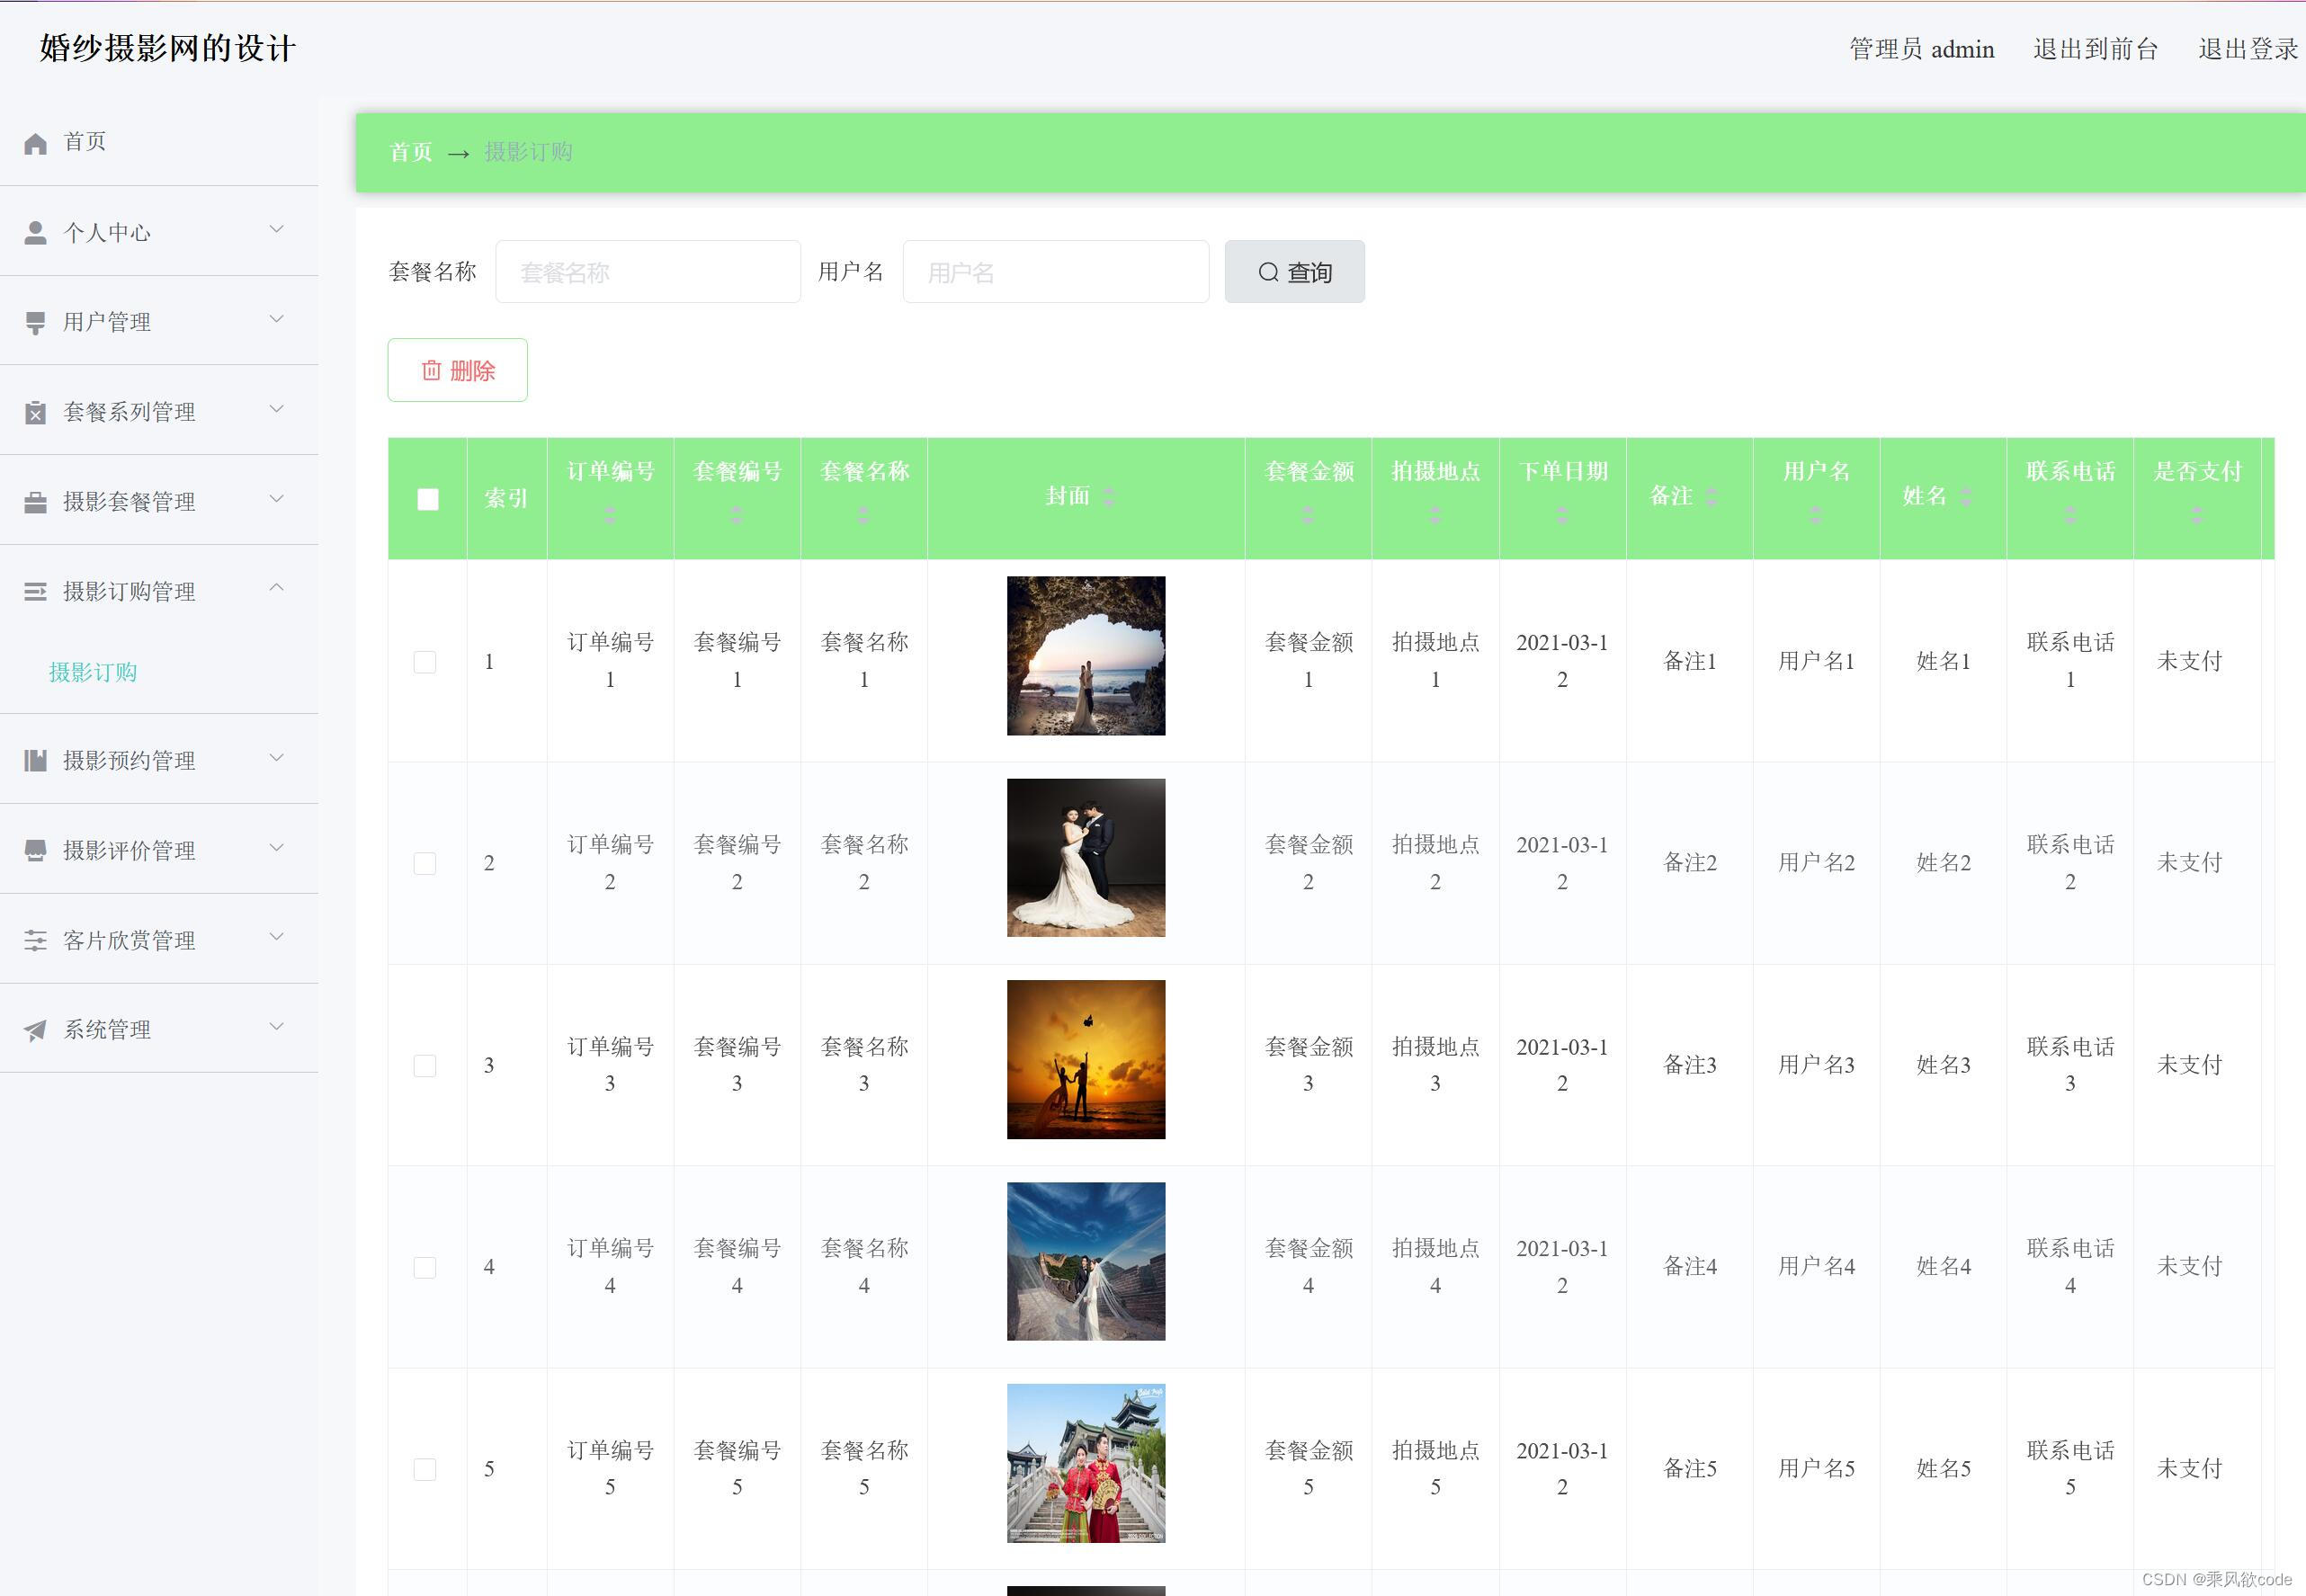Tick the checkbox for row 1
2306x1596 pixels.
pos(425,662)
